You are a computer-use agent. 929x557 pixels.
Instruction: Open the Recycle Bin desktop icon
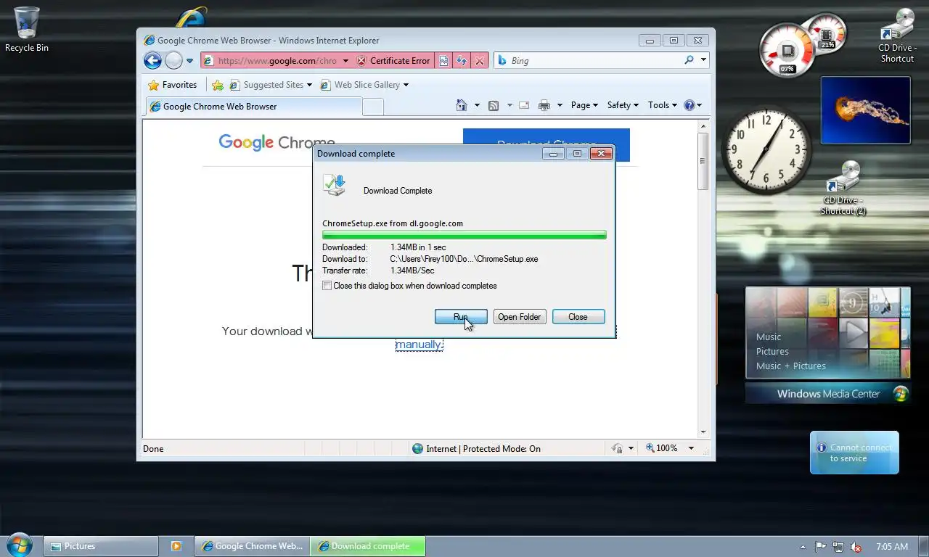click(x=27, y=30)
